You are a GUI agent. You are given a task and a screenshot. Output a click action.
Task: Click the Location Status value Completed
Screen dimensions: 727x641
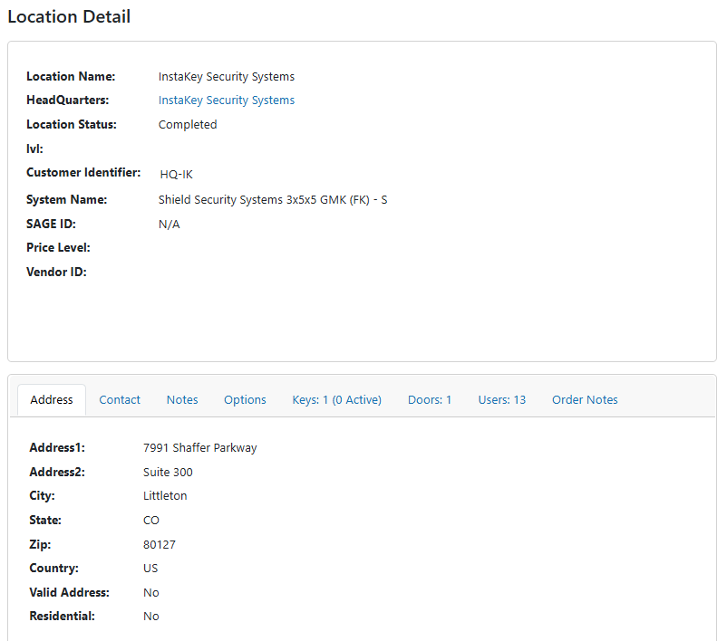click(x=188, y=125)
